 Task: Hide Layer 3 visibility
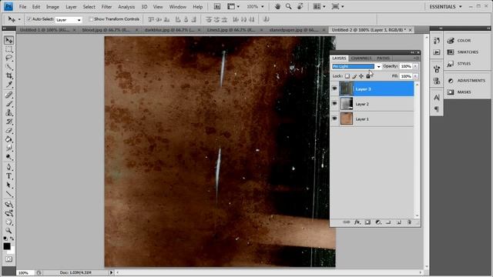(x=334, y=89)
